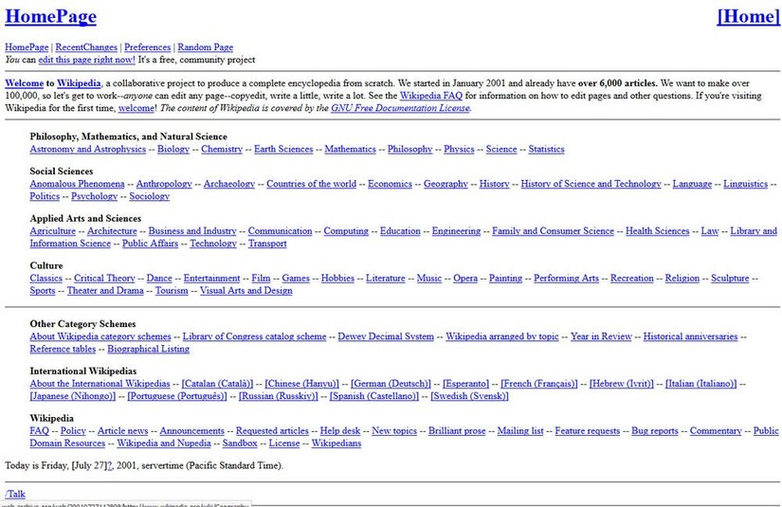The height and width of the screenshot is (507, 782).
Task: Click the large HomePage title link
Action: click(50, 16)
